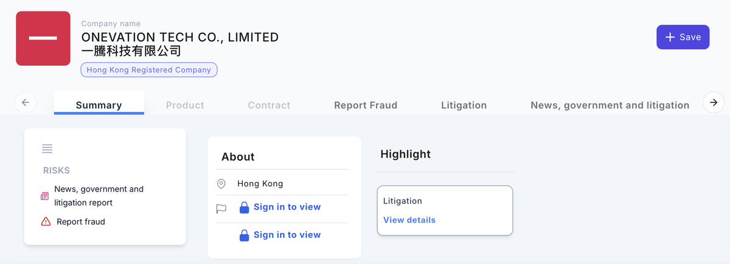Select News, government and litigation tab
The height and width of the screenshot is (264, 730).
[x=610, y=105]
